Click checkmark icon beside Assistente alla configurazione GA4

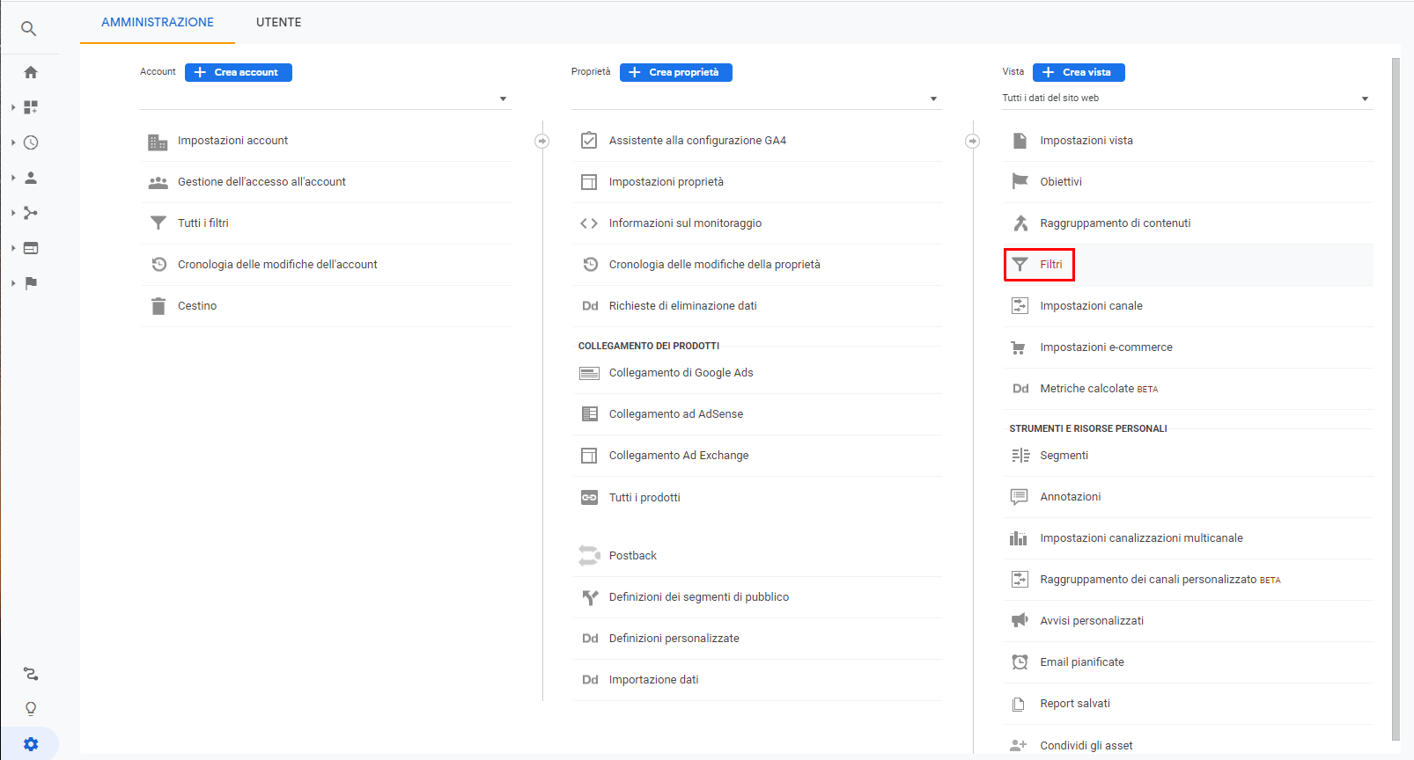click(x=589, y=141)
